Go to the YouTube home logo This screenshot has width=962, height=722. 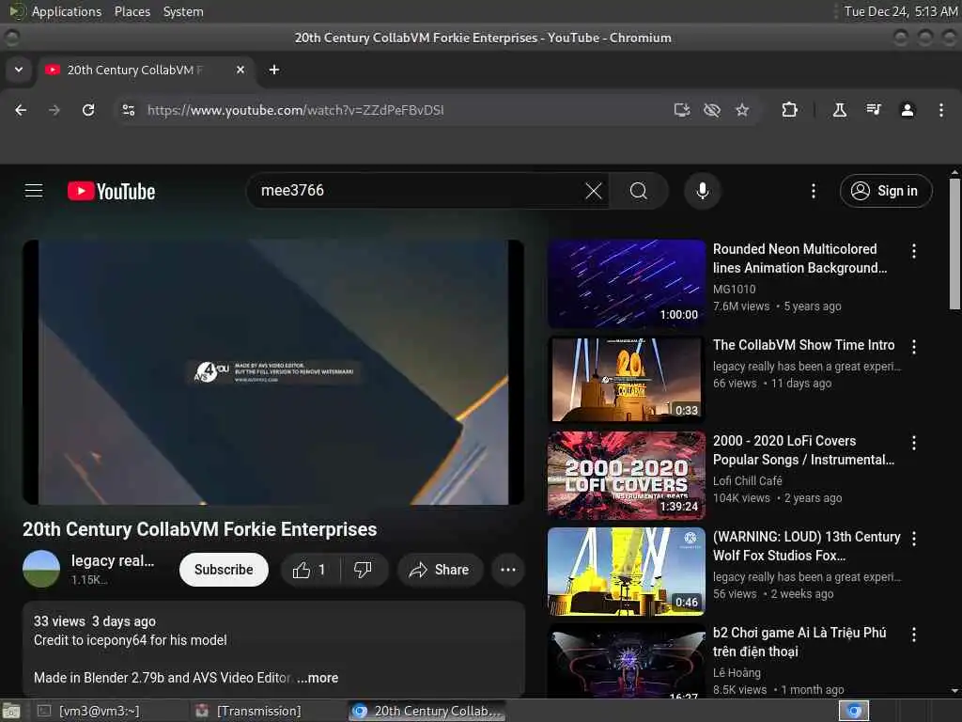point(111,191)
